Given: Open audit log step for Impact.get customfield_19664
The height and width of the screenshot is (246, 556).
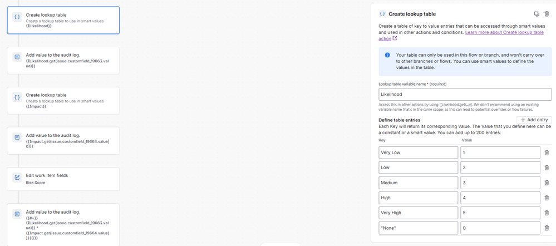Looking at the screenshot, I should (63, 141).
